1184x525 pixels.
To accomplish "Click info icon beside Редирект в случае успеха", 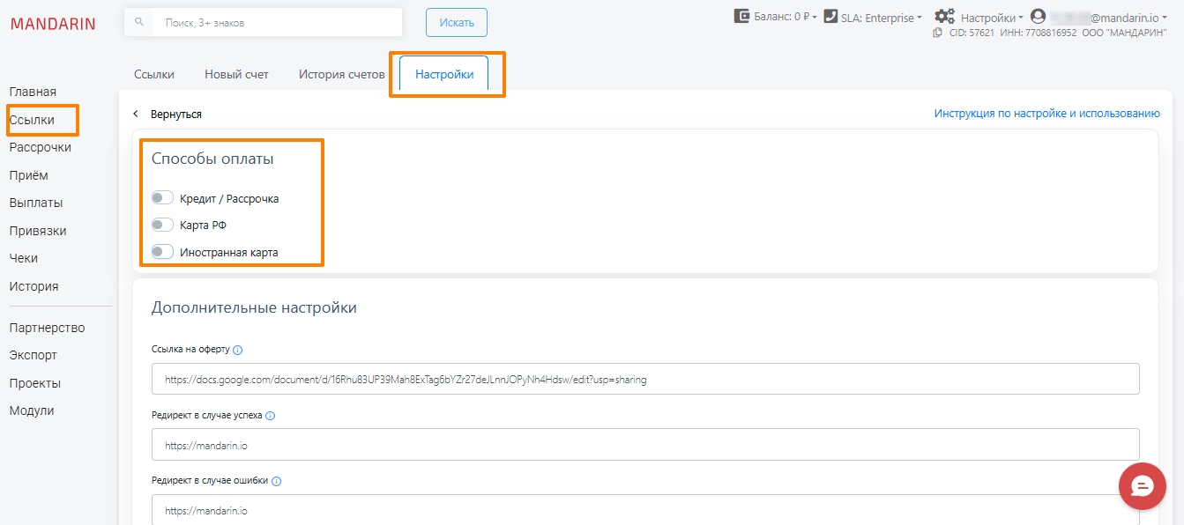I will point(271,416).
